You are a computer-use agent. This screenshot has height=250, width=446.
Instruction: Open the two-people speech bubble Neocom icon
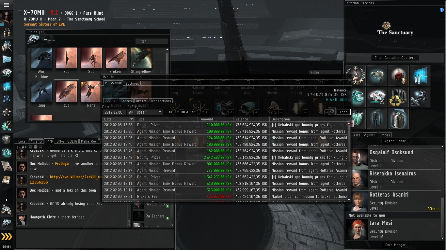pyautogui.click(x=7, y=32)
